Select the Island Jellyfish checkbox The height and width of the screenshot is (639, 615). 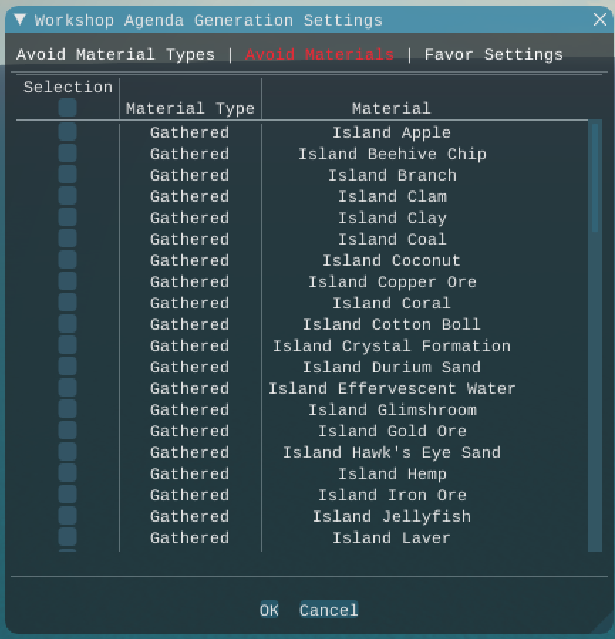click(x=68, y=516)
